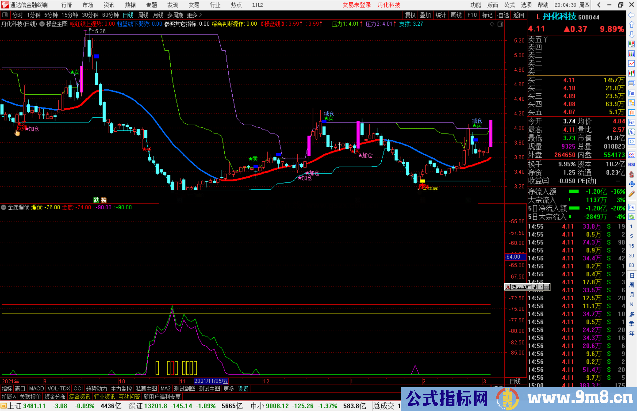Image resolution: width=637 pixels, height=411 pixels.
Task: Select the 画线 drawing tool in the toolbar
Action: pos(457,15)
